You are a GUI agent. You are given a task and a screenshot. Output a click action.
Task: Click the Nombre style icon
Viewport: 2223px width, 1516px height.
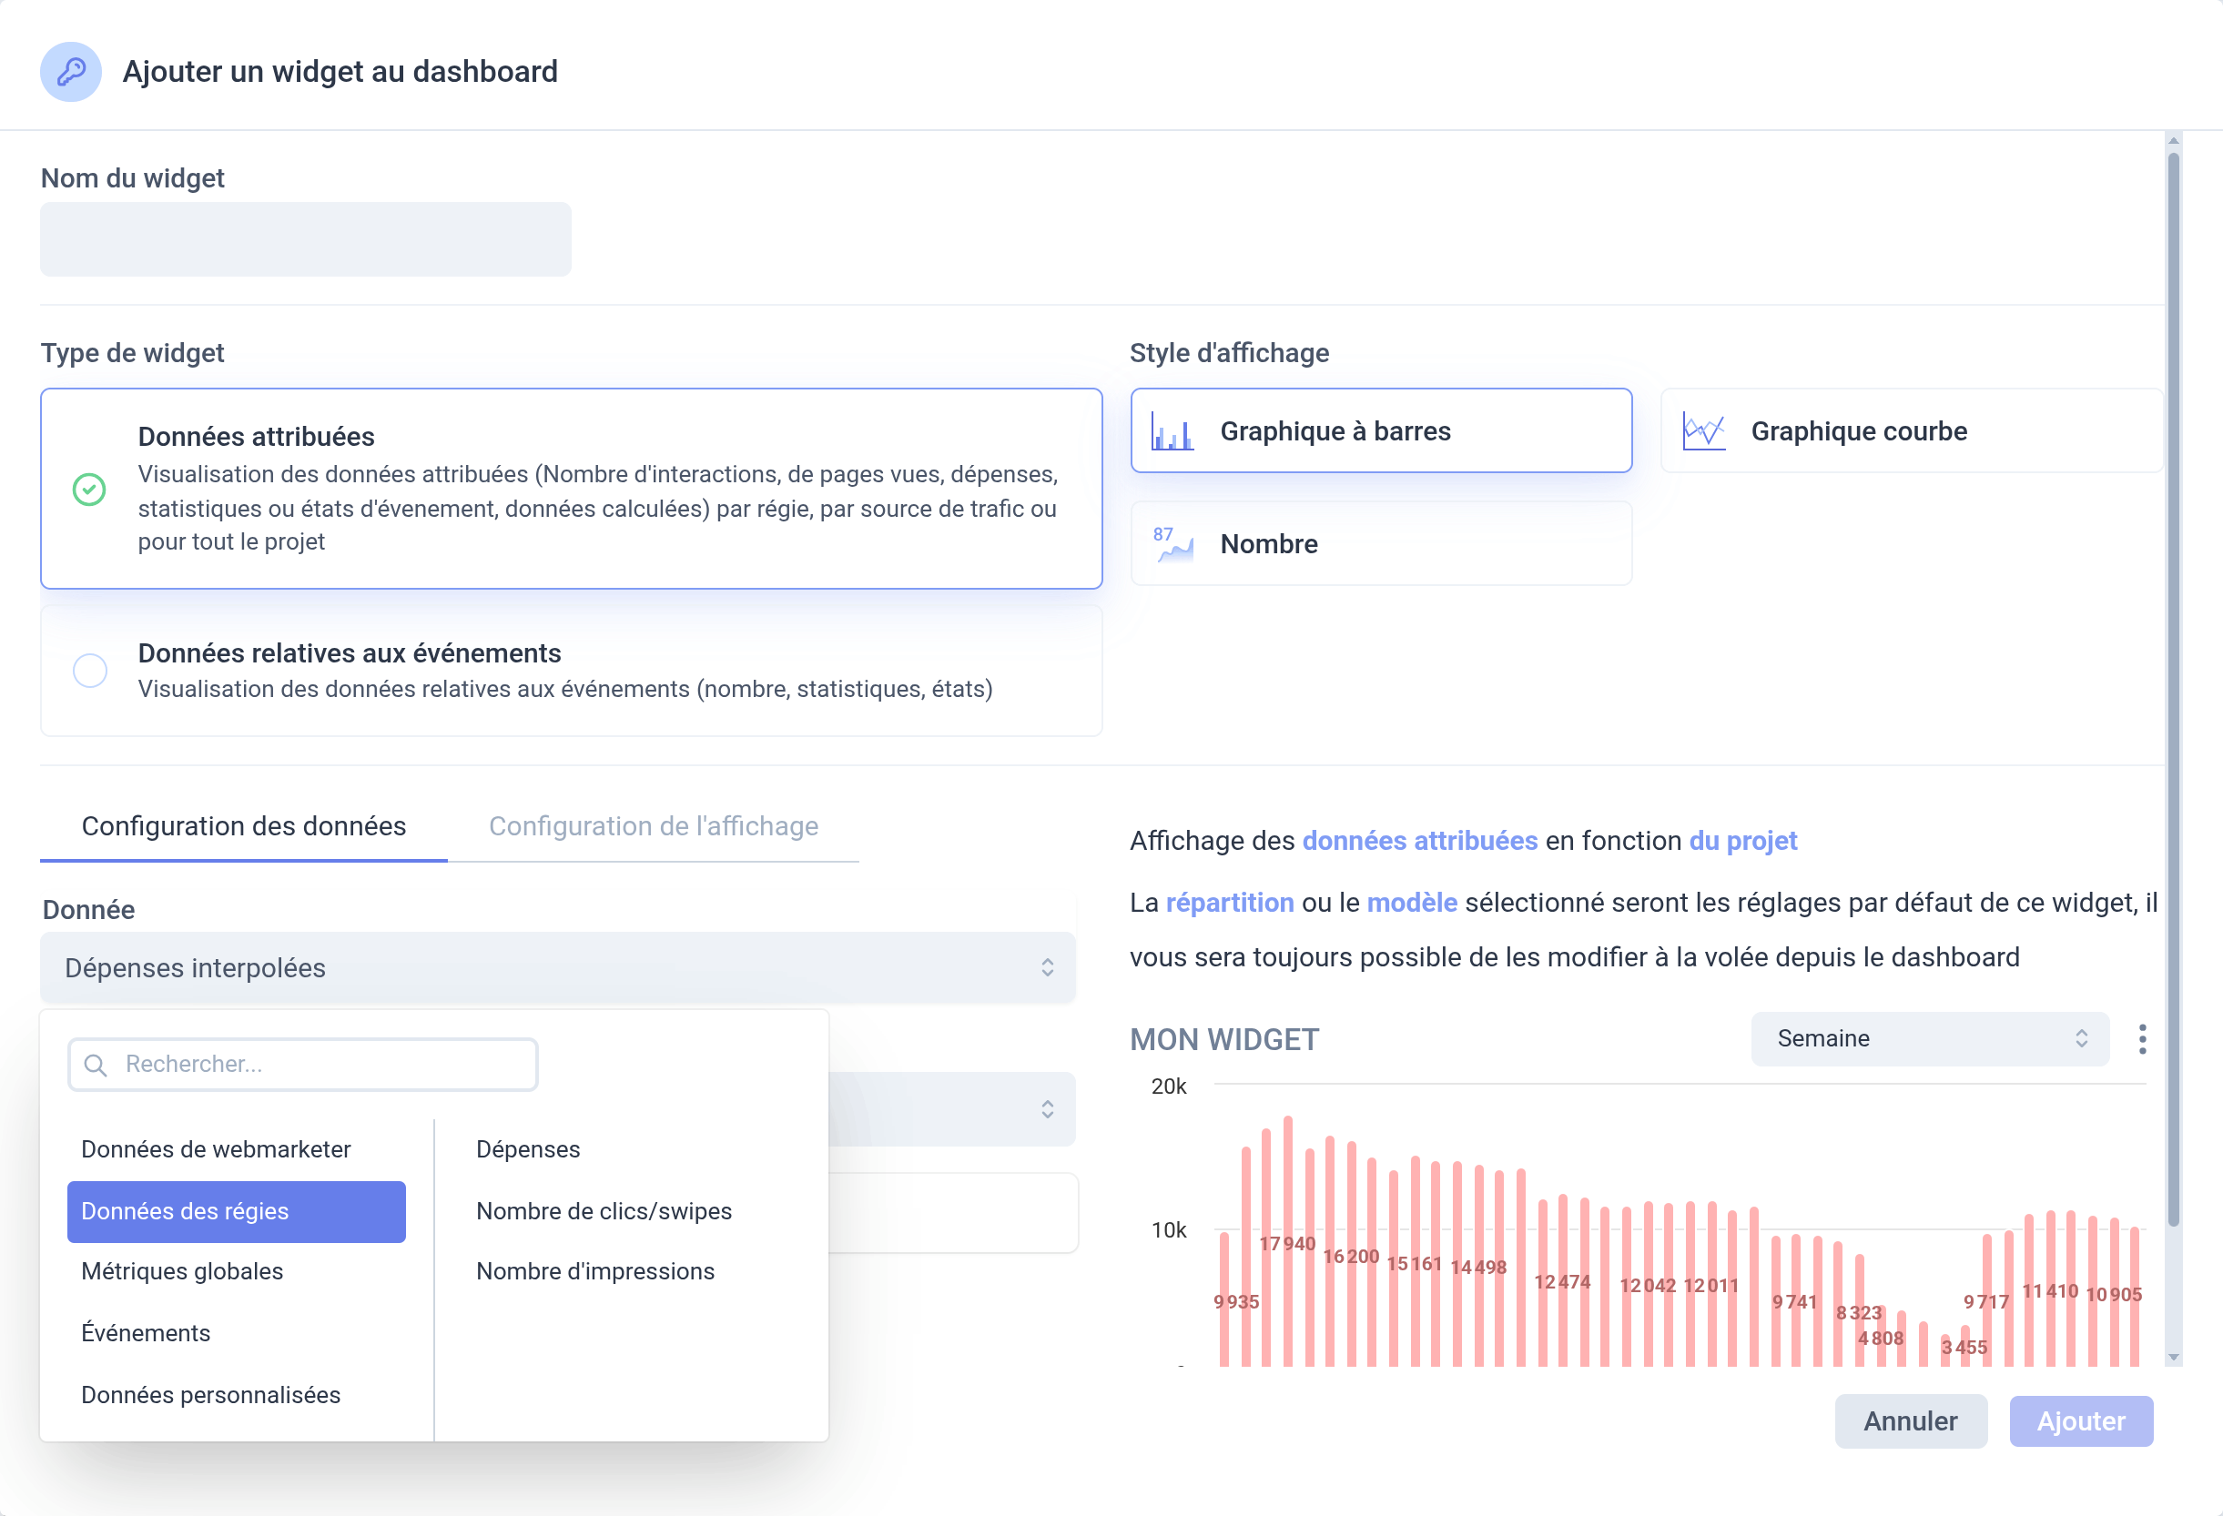1172,544
